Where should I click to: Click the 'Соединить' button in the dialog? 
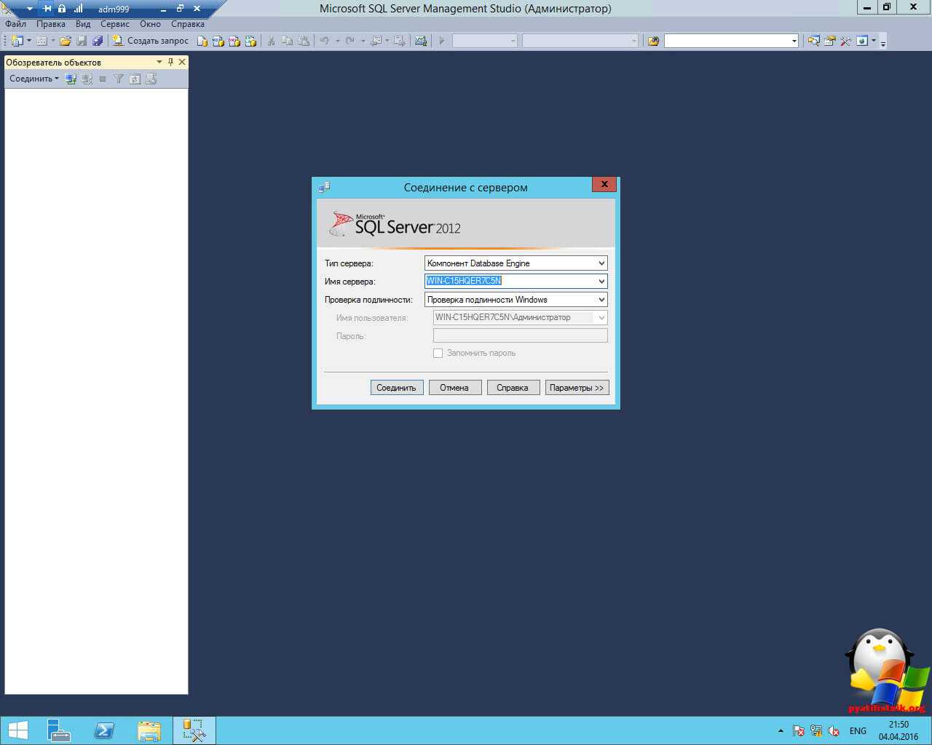point(396,388)
